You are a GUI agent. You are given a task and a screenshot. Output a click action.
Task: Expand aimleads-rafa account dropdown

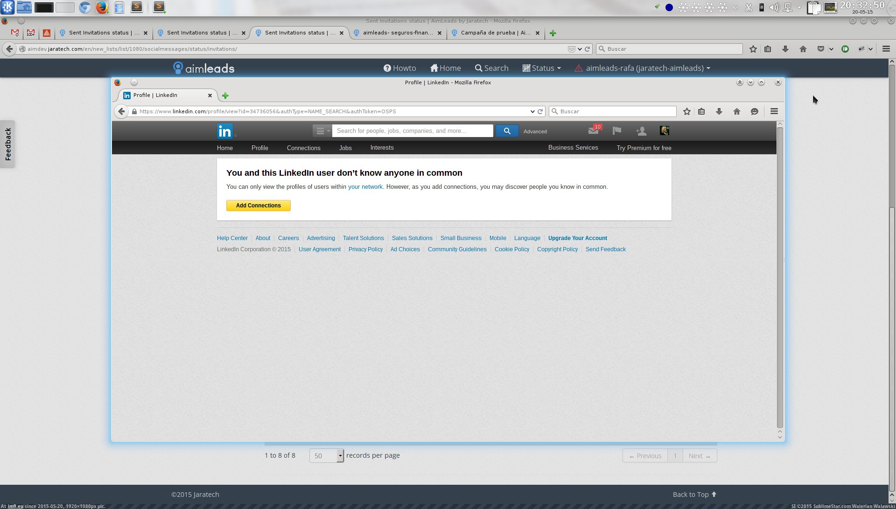(x=648, y=68)
